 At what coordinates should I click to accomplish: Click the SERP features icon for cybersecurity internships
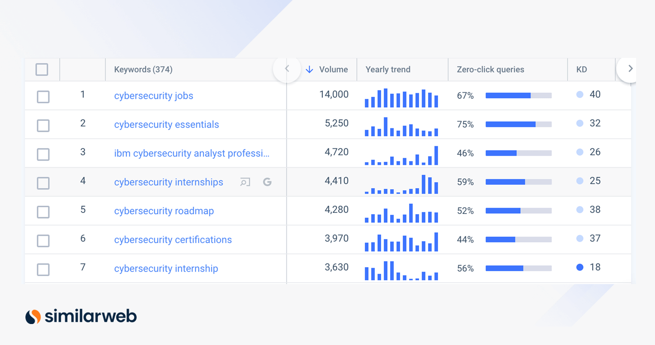coord(245,182)
